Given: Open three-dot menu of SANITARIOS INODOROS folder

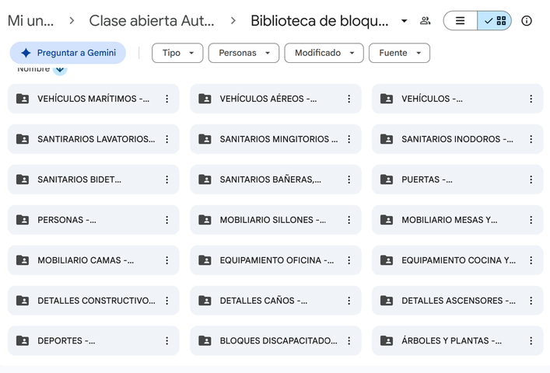Looking at the screenshot, I should pos(531,139).
